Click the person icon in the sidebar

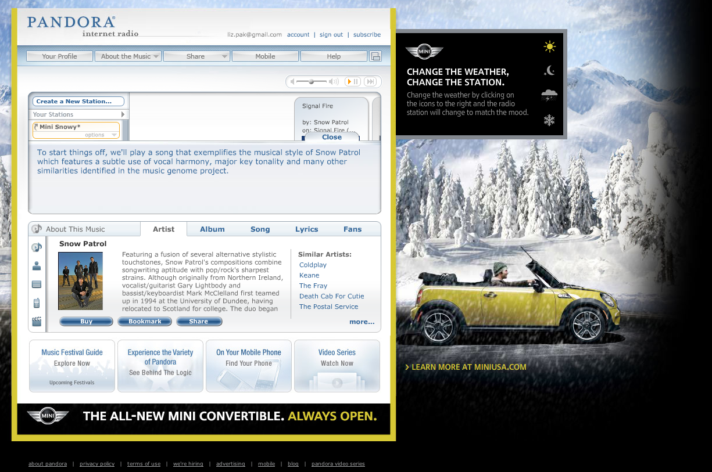[37, 266]
